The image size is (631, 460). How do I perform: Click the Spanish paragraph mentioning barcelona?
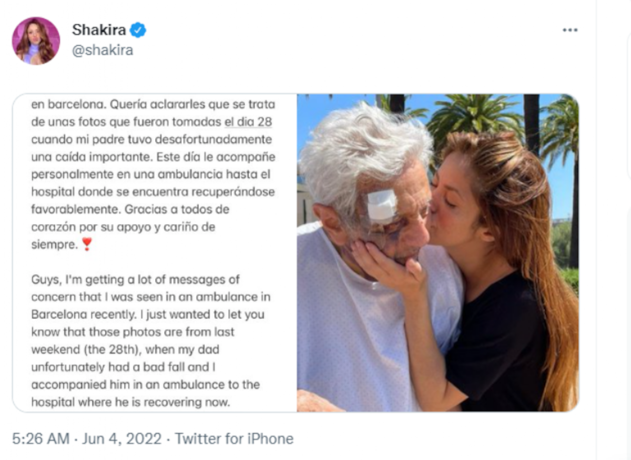pos(153,173)
